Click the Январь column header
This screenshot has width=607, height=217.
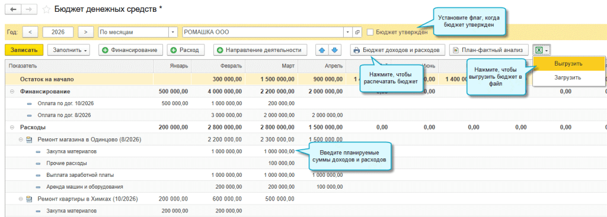click(172, 66)
